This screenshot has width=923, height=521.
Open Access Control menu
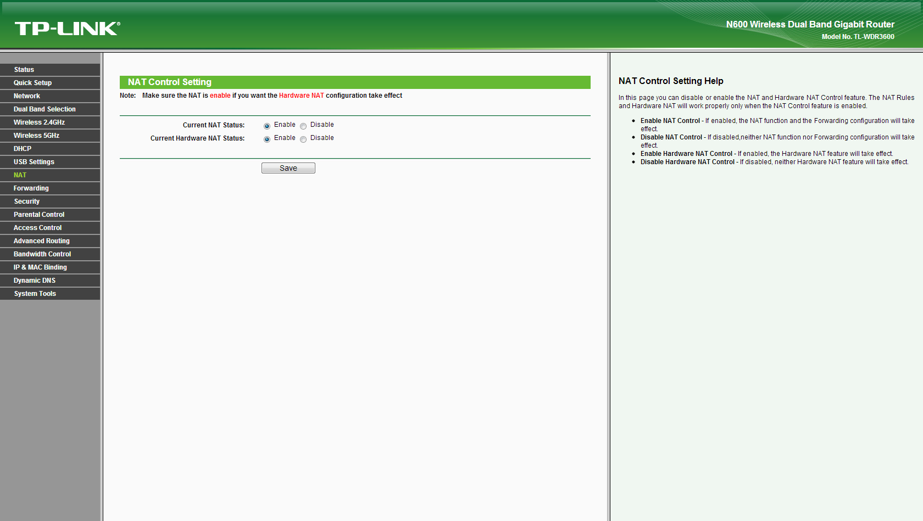click(50, 228)
